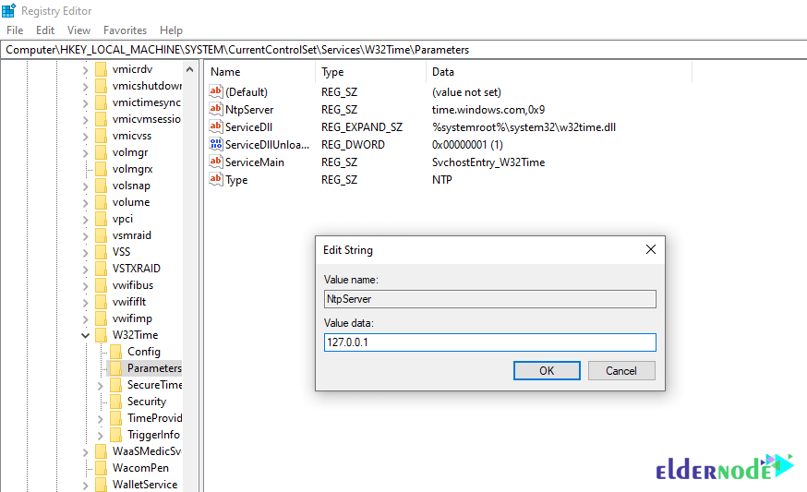
Task: Click the registry path address bar
Action: (403, 50)
